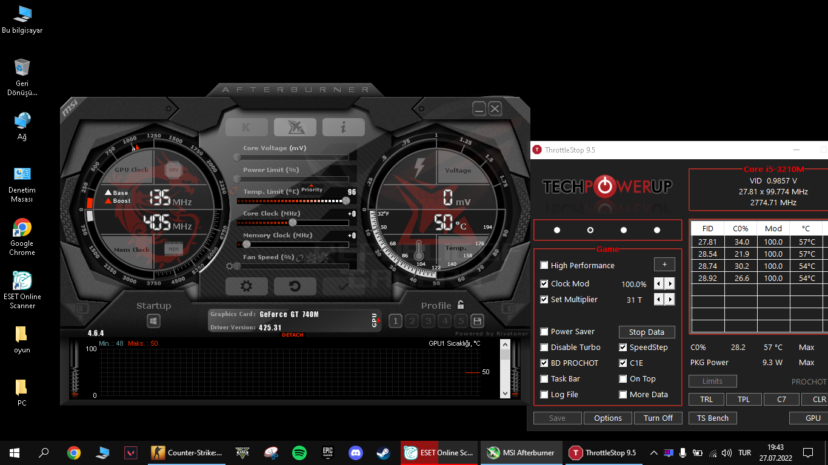Select Afterburner profile slot 3
Screen dimensions: 828x465
coord(428,321)
